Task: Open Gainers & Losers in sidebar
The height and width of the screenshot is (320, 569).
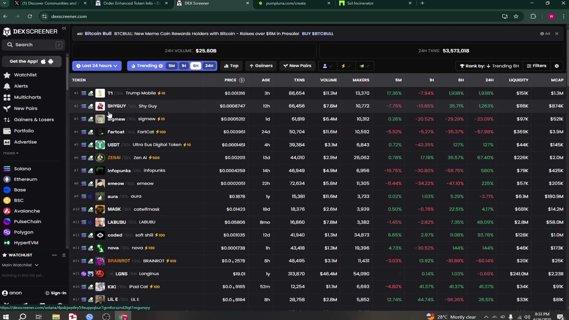Action: point(34,120)
